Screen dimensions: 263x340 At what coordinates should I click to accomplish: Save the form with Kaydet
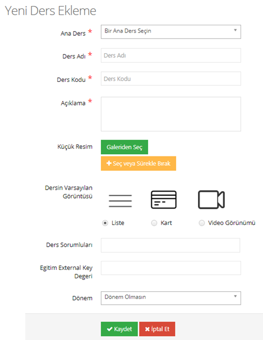(x=119, y=329)
